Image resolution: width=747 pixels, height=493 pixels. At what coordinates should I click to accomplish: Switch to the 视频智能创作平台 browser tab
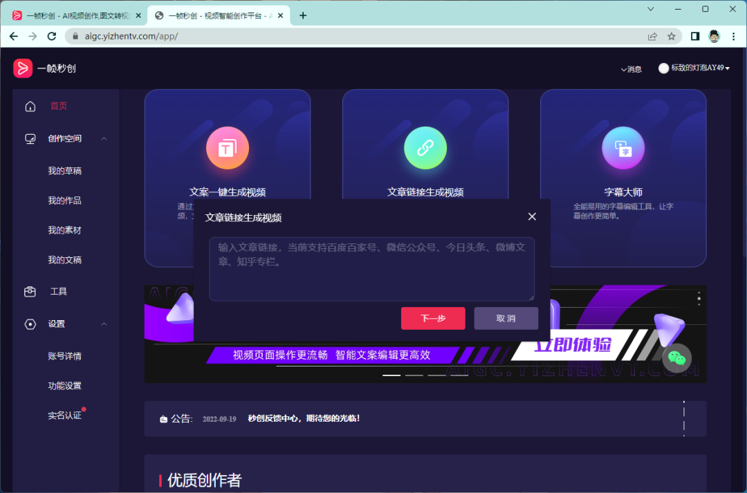click(x=218, y=15)
